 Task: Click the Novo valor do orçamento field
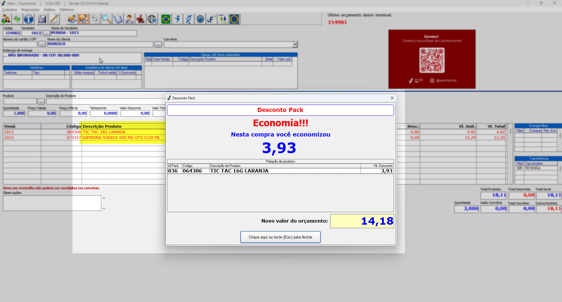point(362,221)
